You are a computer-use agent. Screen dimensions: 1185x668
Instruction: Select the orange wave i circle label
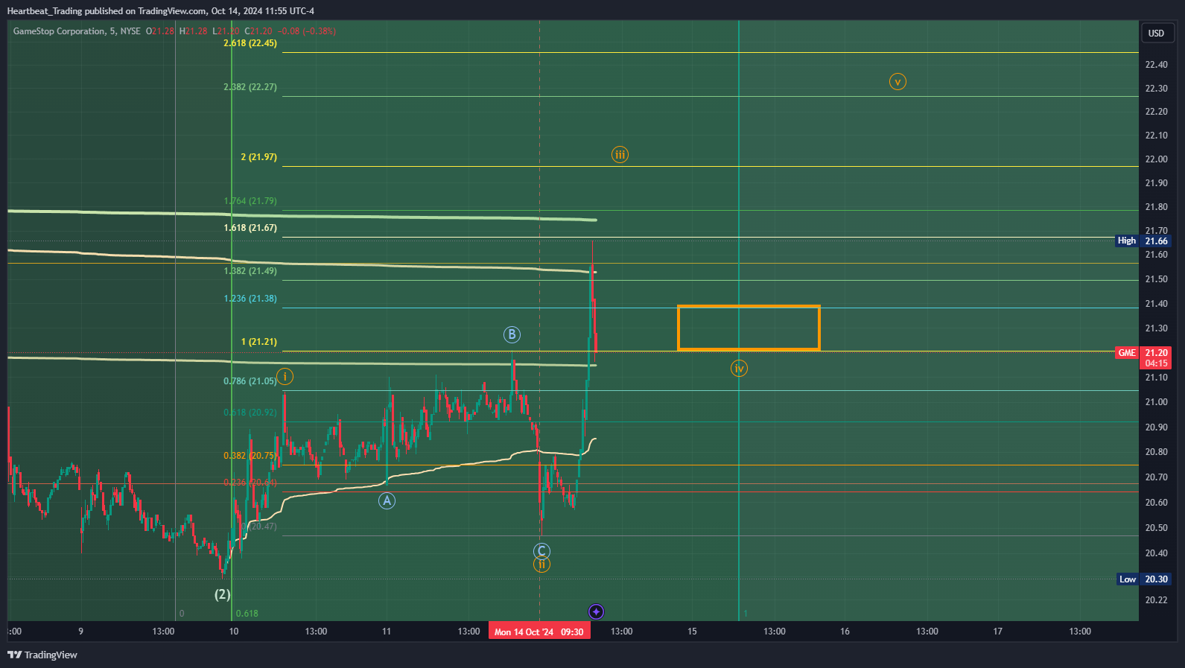[285, 376]
